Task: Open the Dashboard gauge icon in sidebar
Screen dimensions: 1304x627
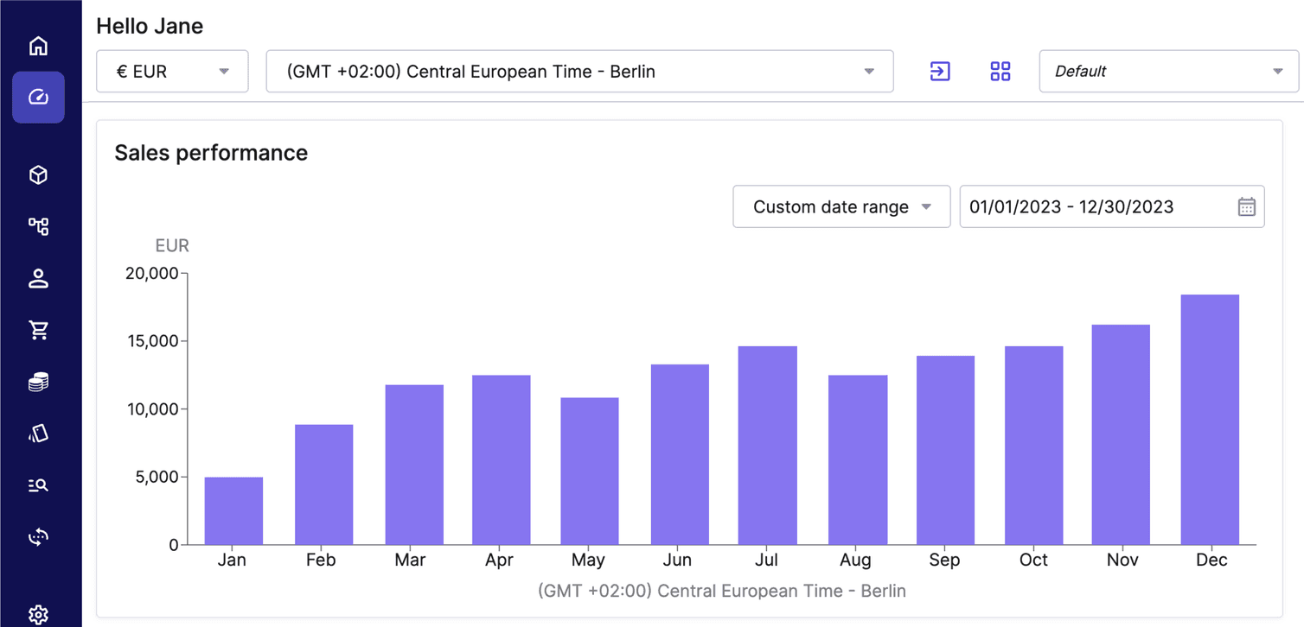Action: click(x=38, y=98)
